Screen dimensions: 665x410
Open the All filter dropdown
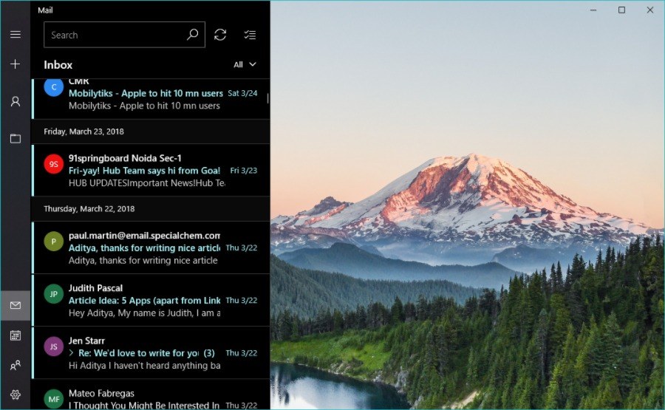(x=245, y=65)
